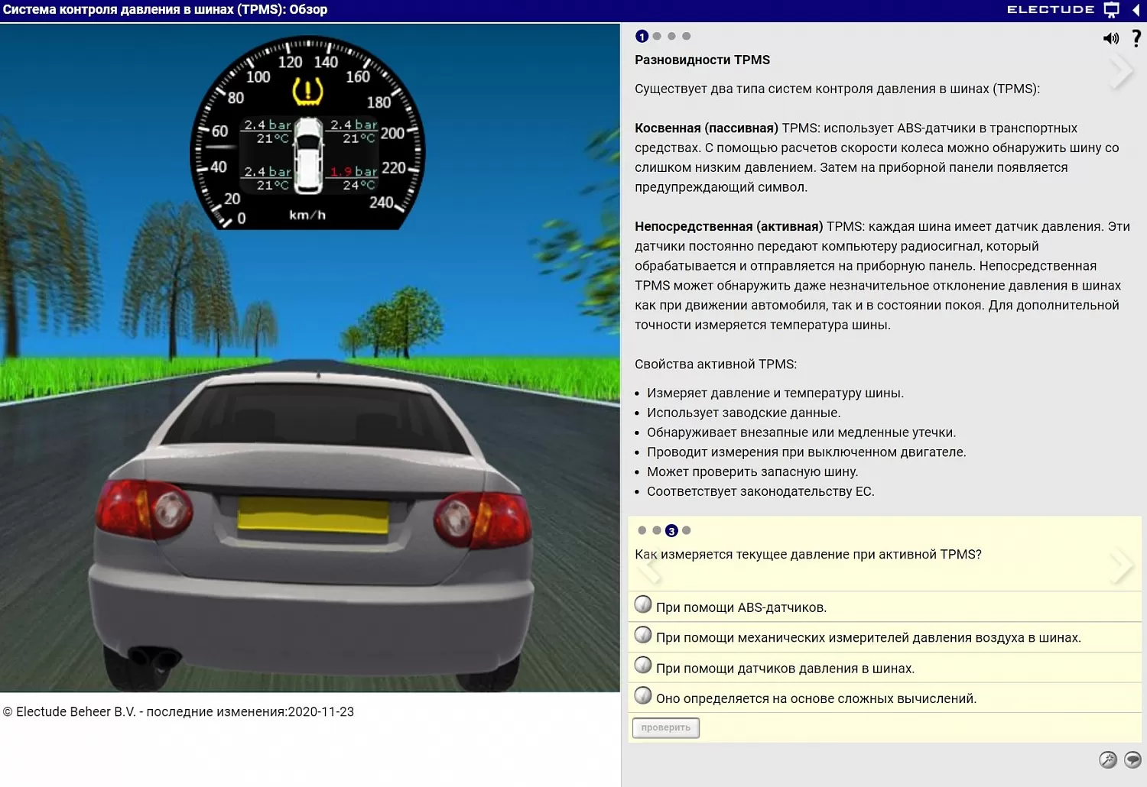Open the speech bubble comment icon
The width and height of the screenshot is (1147, 787).
point(1132,759)
